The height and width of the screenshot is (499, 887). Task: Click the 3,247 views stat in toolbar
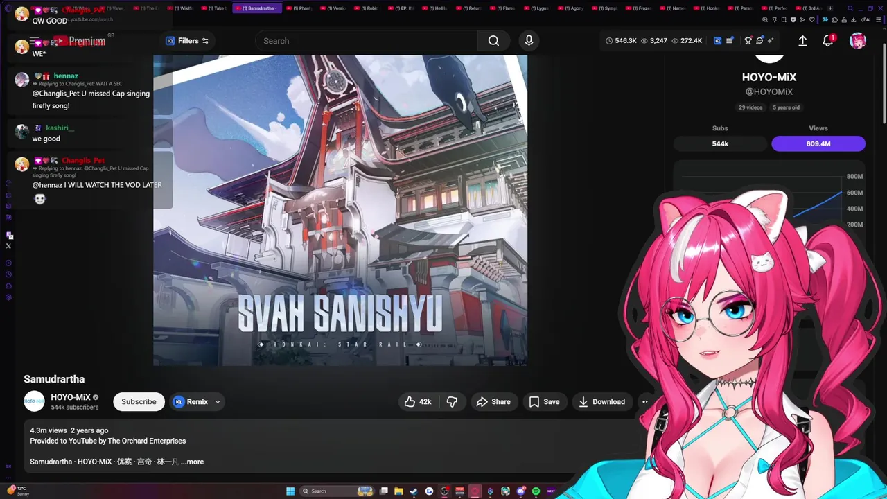pos(654,41)
